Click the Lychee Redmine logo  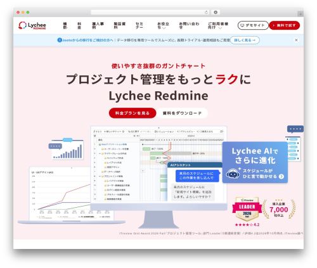point(32,25)
